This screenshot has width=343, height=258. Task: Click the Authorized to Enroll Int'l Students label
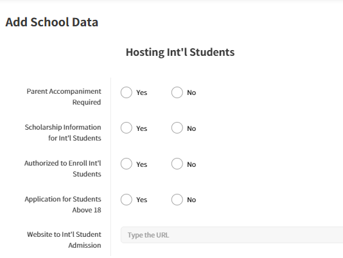coord(63,169)
